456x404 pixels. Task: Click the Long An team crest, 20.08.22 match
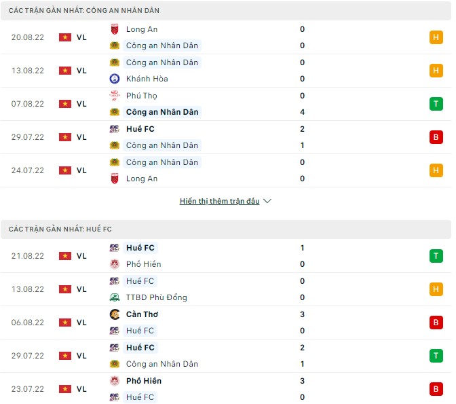(115, 29)
